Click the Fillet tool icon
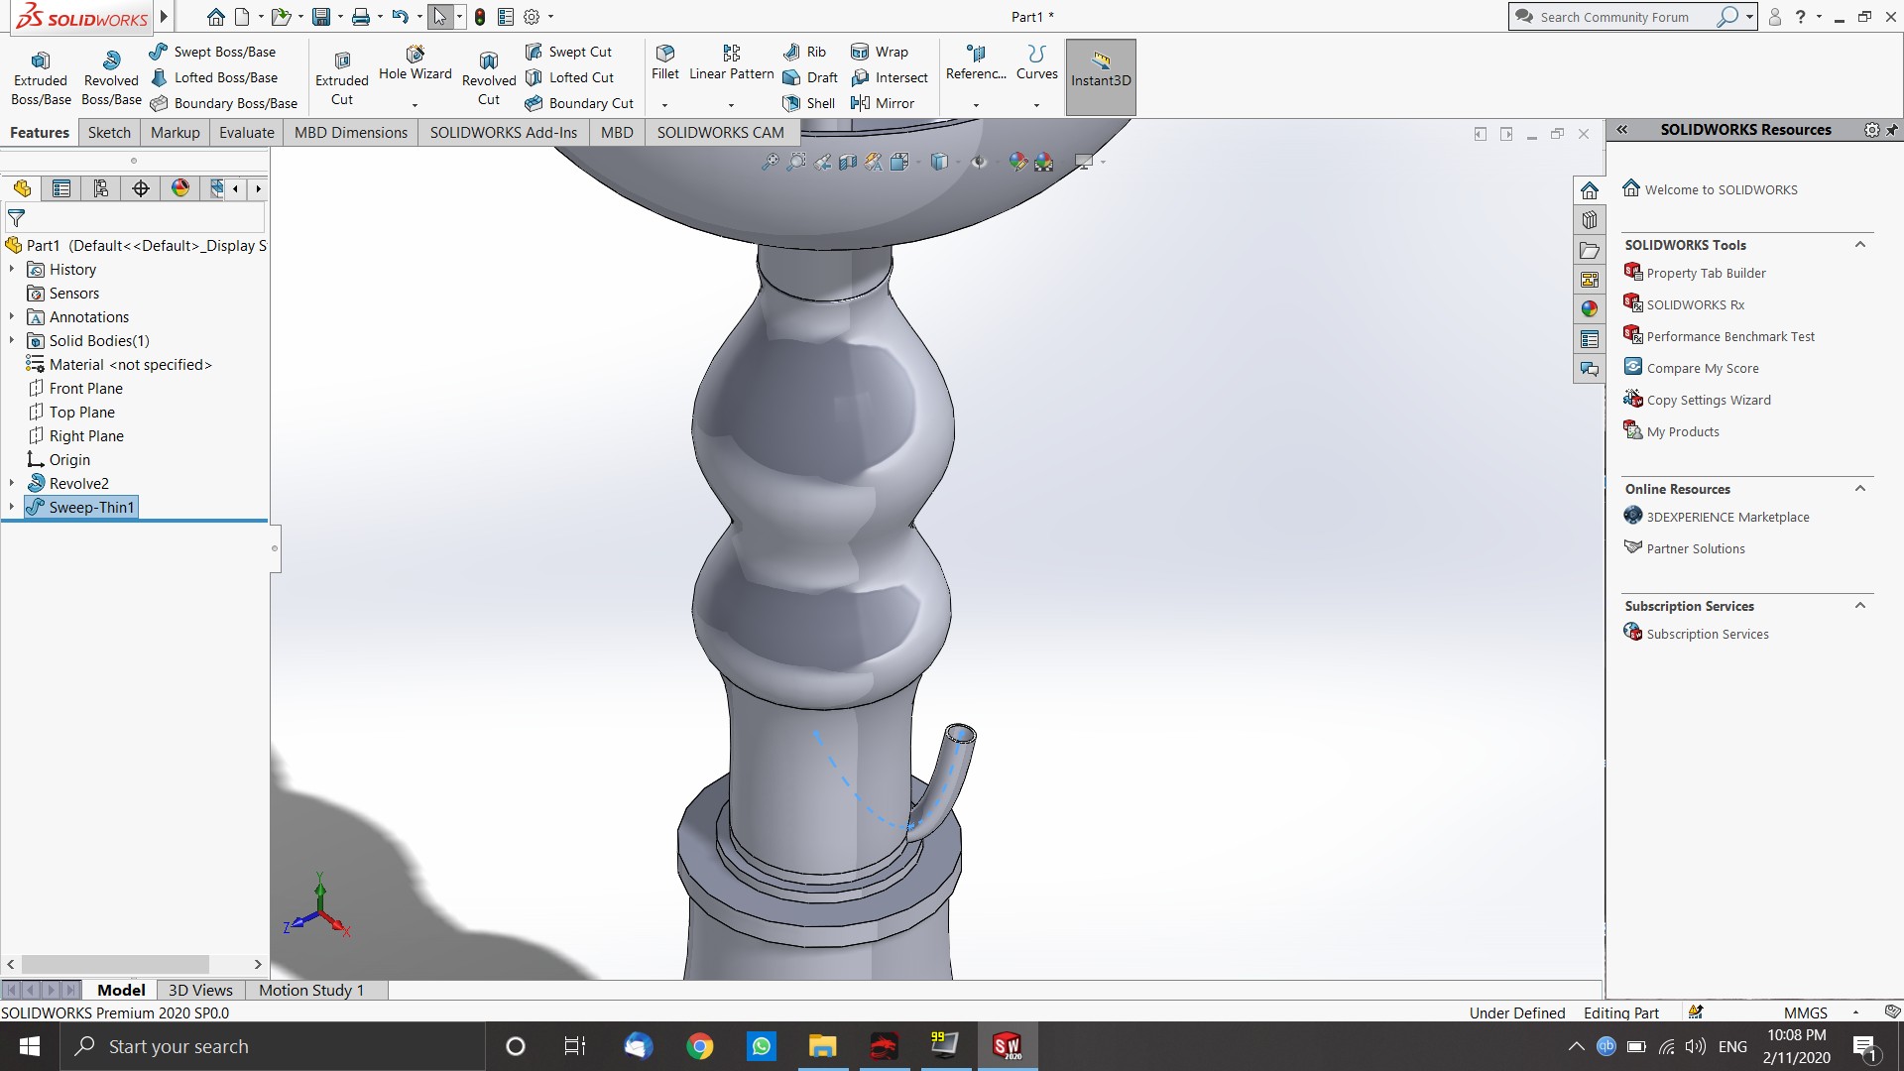 tap(665, 54)
